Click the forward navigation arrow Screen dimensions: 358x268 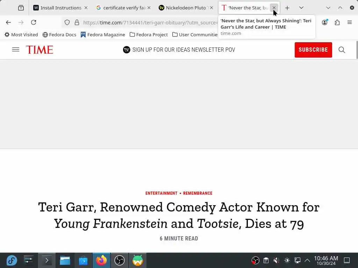click(x=21, y=22)
